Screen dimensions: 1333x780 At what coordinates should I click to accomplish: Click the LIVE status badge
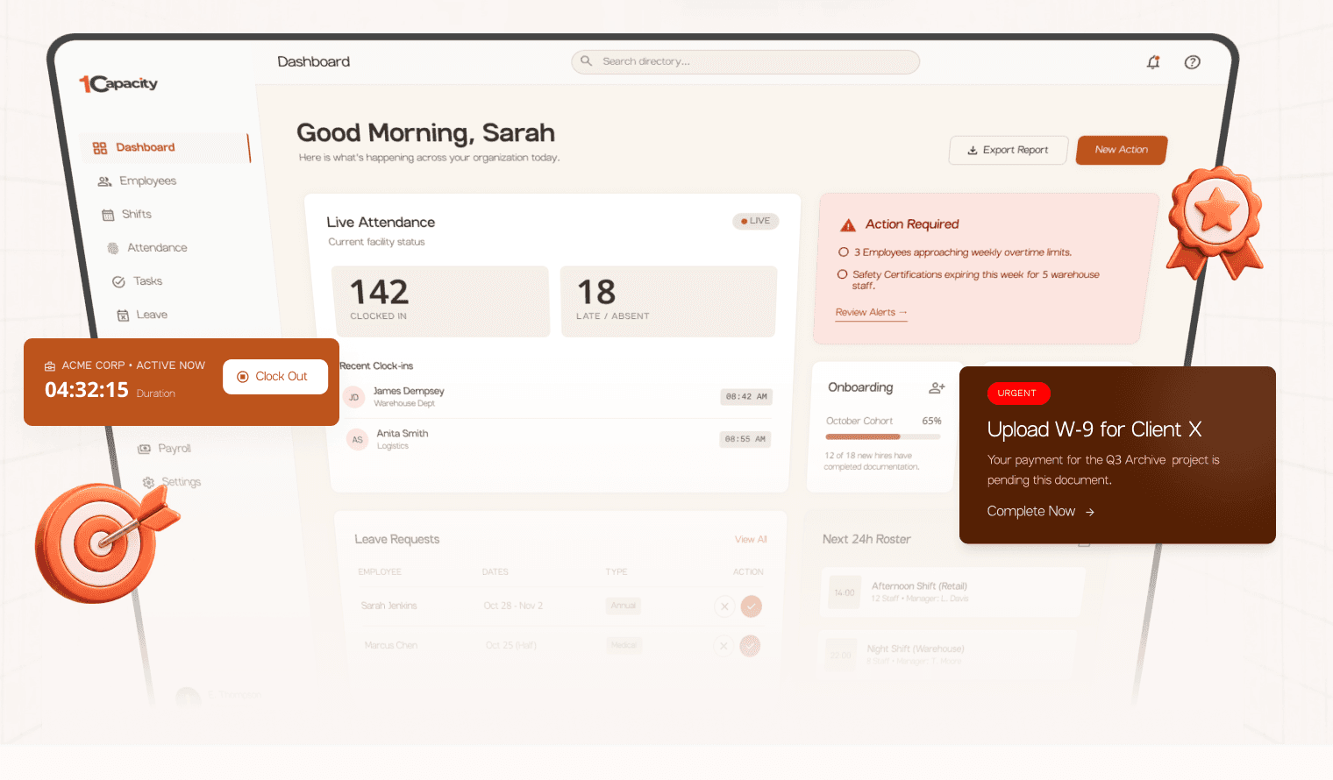pos(755,221)
